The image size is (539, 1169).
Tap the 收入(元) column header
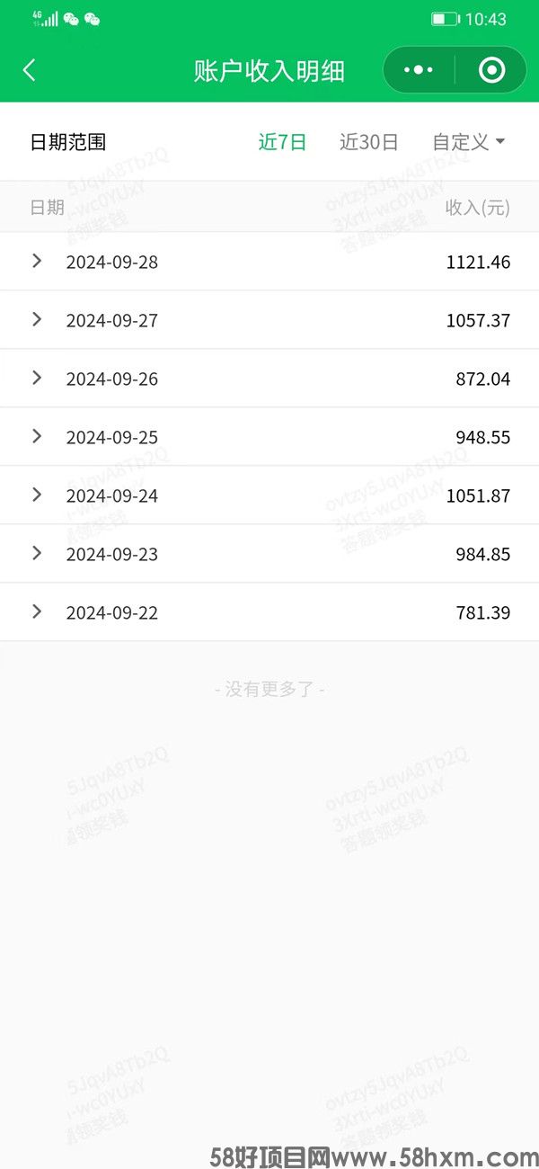point(478,208)
